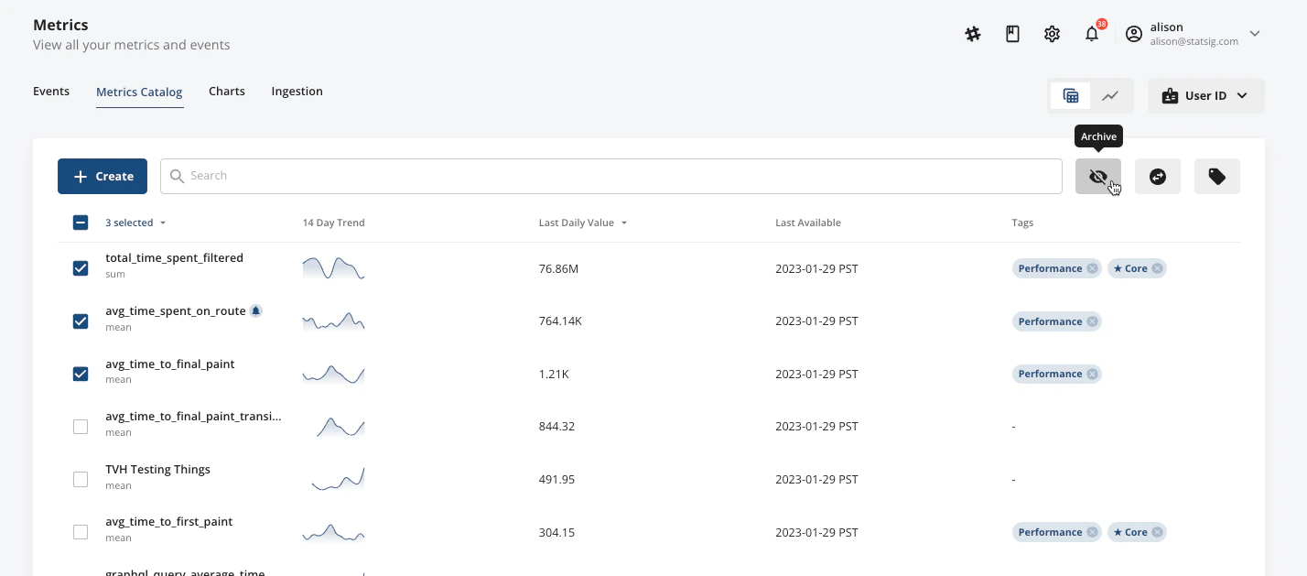The image size is (1307, 576).
Task: Click the metrics Search input field
Action: click(x=611, y=176)
